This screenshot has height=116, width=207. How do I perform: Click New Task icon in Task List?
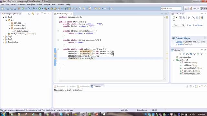click(x=174, y=18)
